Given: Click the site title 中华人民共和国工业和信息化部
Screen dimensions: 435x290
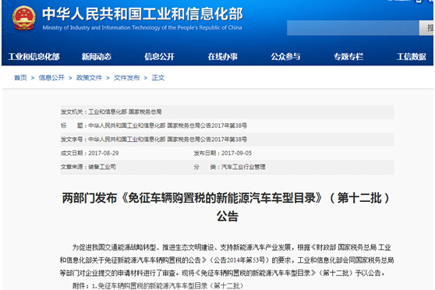Looking at the screenshot, I should coord(143,14).
